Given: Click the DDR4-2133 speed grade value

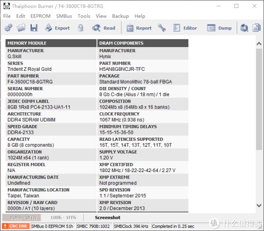Looking at the screenshot, I should pyautogui.click(x=21, y=132).
